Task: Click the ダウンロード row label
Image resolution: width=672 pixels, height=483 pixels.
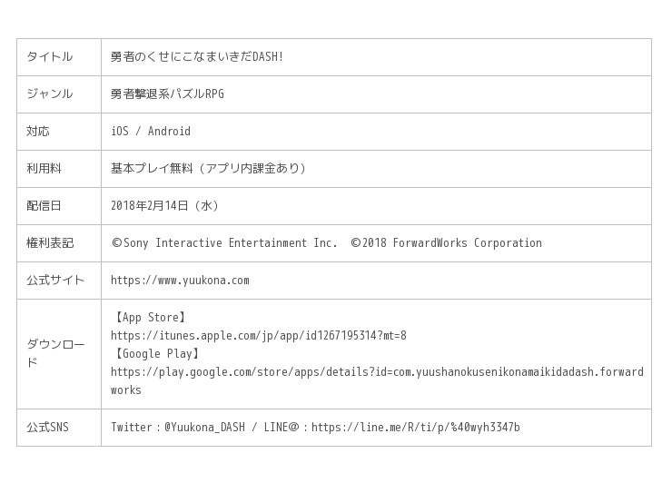Action: [x=55, y=353]
